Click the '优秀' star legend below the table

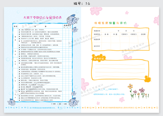click(x=53, y=104)
